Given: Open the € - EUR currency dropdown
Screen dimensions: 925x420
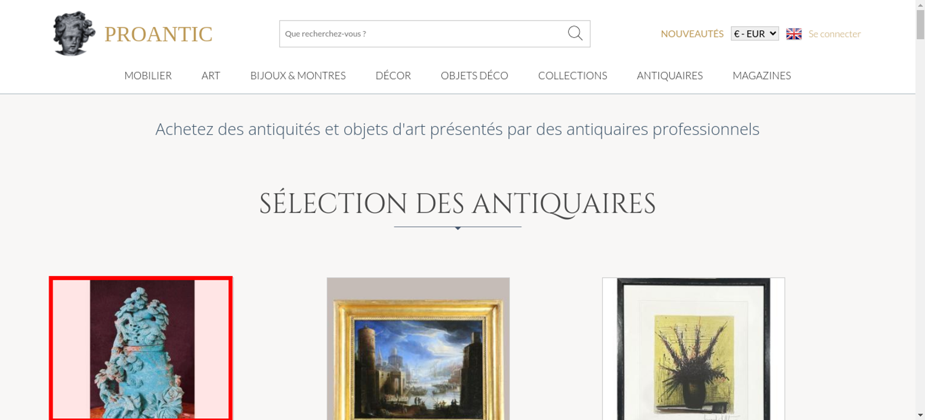Looking at the screenshot, I should click(x=755, y=34).
